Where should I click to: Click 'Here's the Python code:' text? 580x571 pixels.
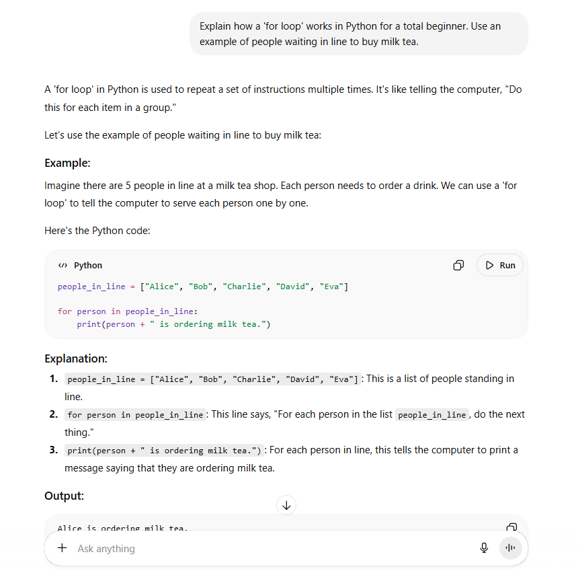97,231
